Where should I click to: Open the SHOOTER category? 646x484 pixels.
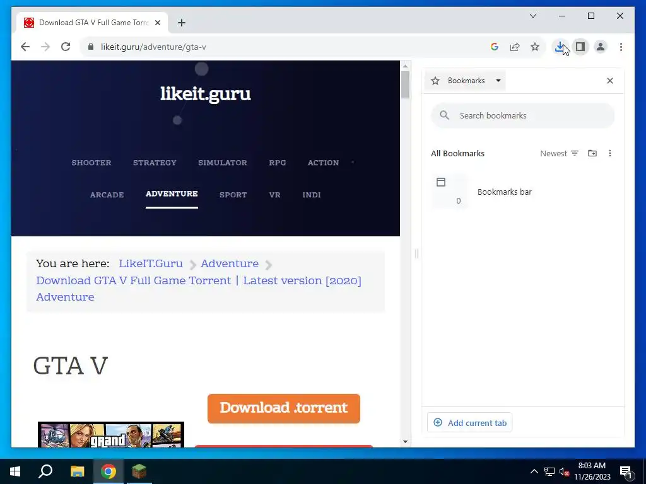click(91, 163)
